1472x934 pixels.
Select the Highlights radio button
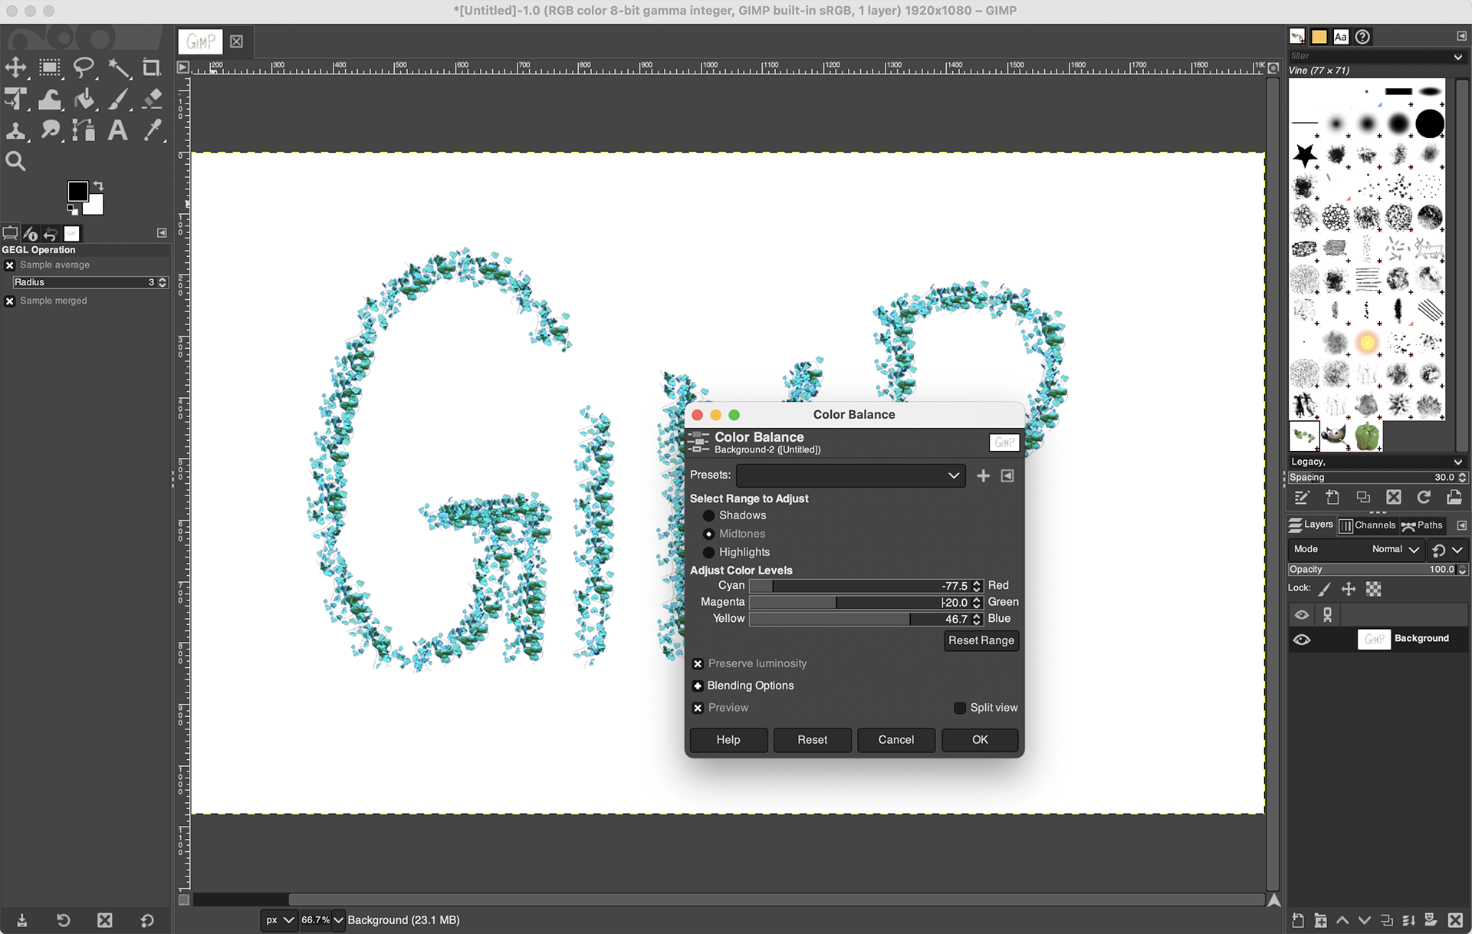pyautogui.click(x=708, y=552)
